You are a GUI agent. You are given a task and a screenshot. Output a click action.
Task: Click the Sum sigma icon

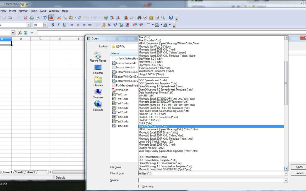(26, 33)
